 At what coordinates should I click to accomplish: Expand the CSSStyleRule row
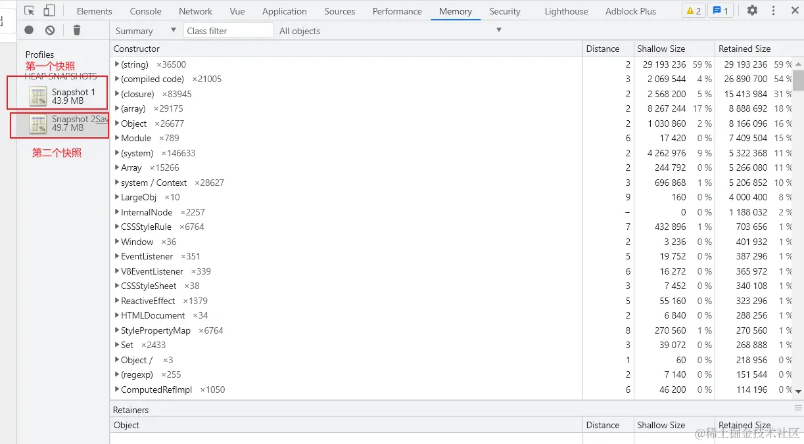(117, 227)
